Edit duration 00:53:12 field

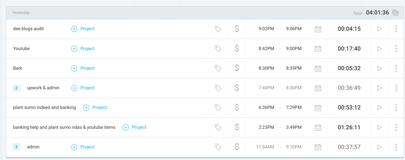349,108
